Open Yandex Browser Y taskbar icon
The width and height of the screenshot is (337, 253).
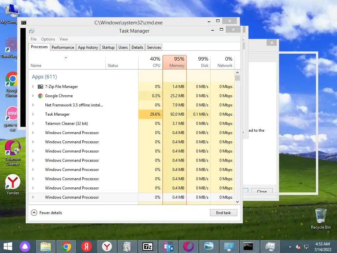(107, 246)
